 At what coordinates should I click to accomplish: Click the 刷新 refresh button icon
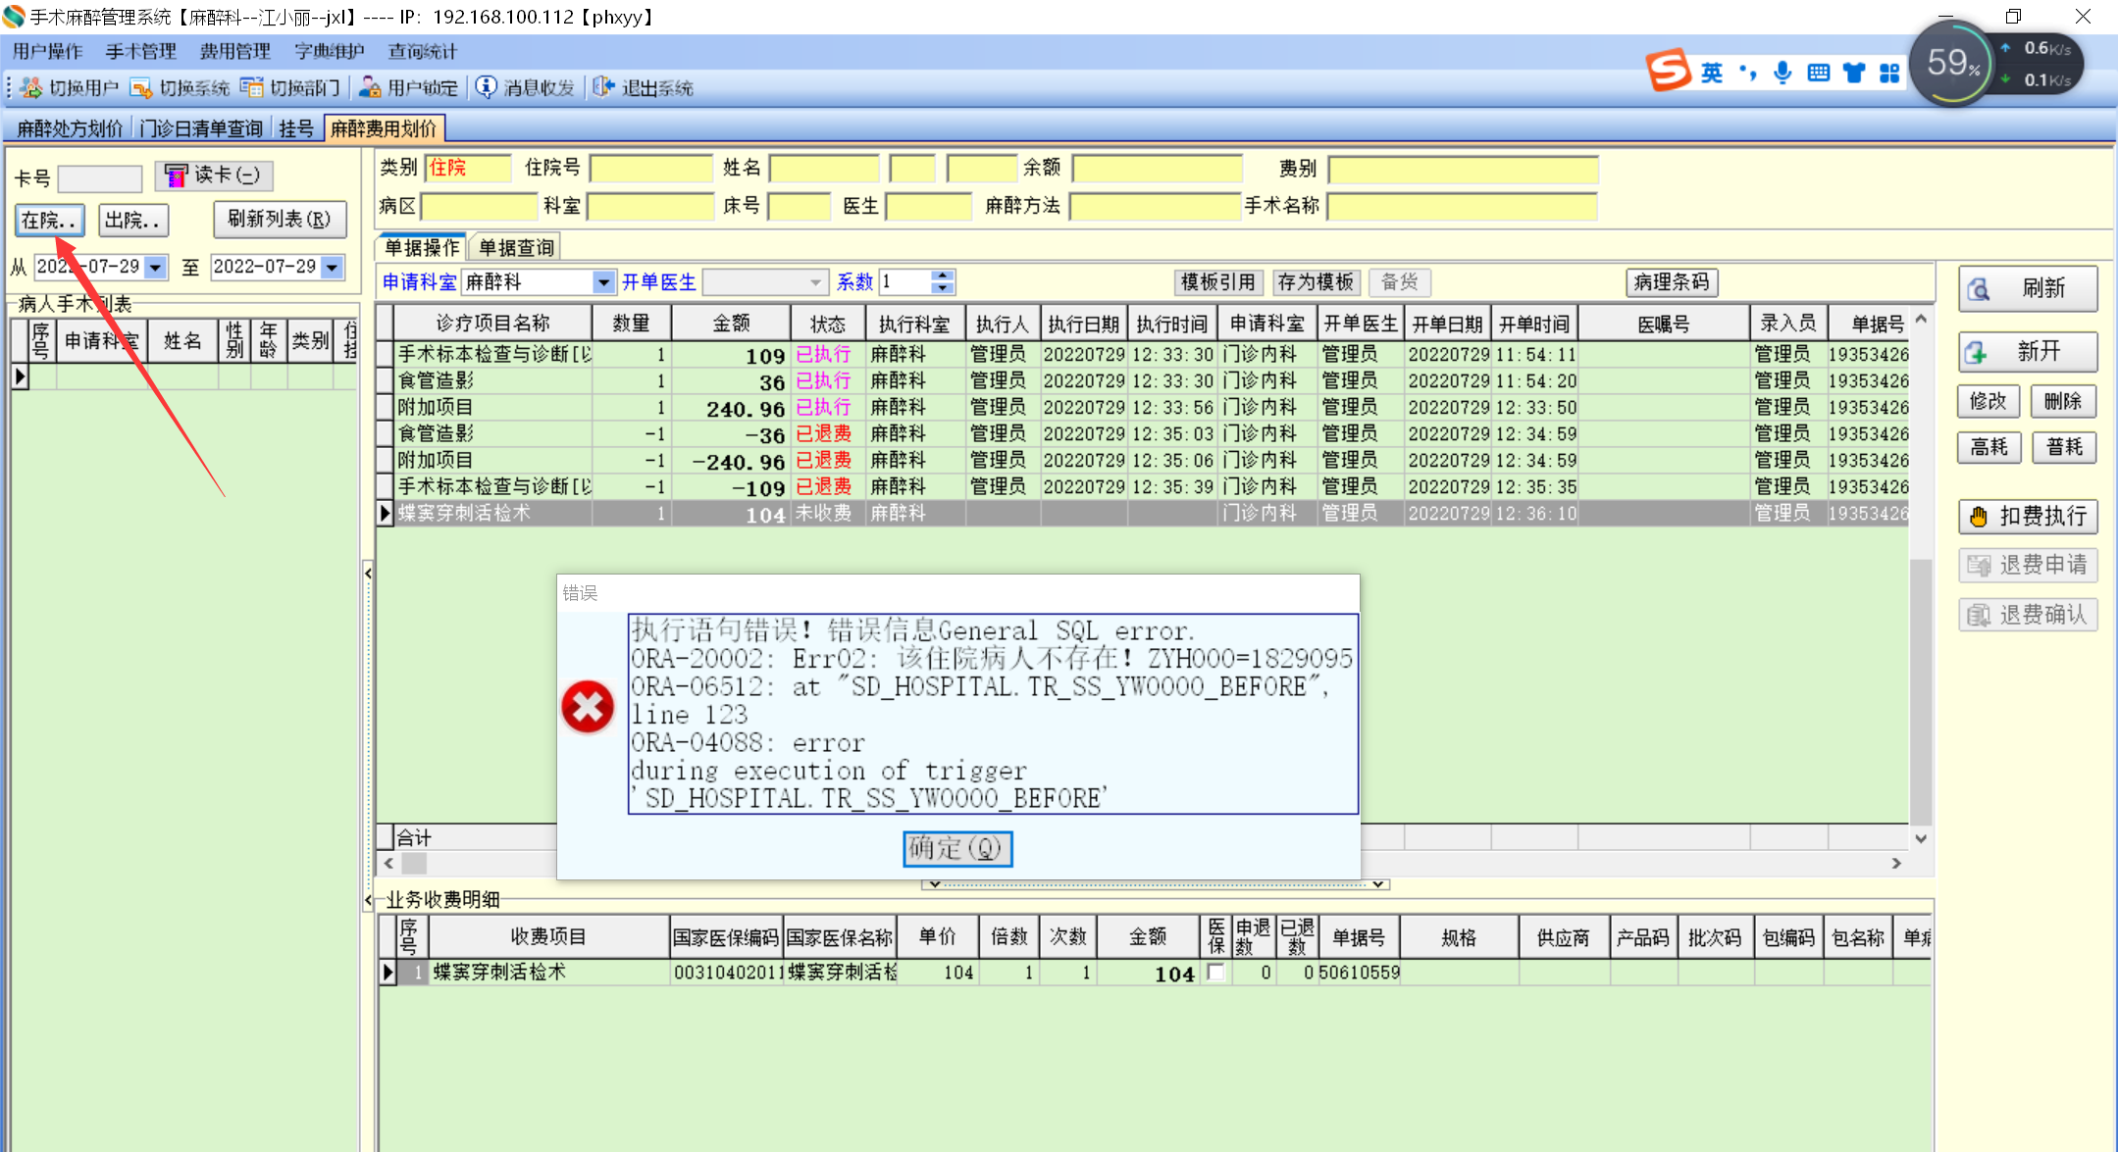(1980, 289)
